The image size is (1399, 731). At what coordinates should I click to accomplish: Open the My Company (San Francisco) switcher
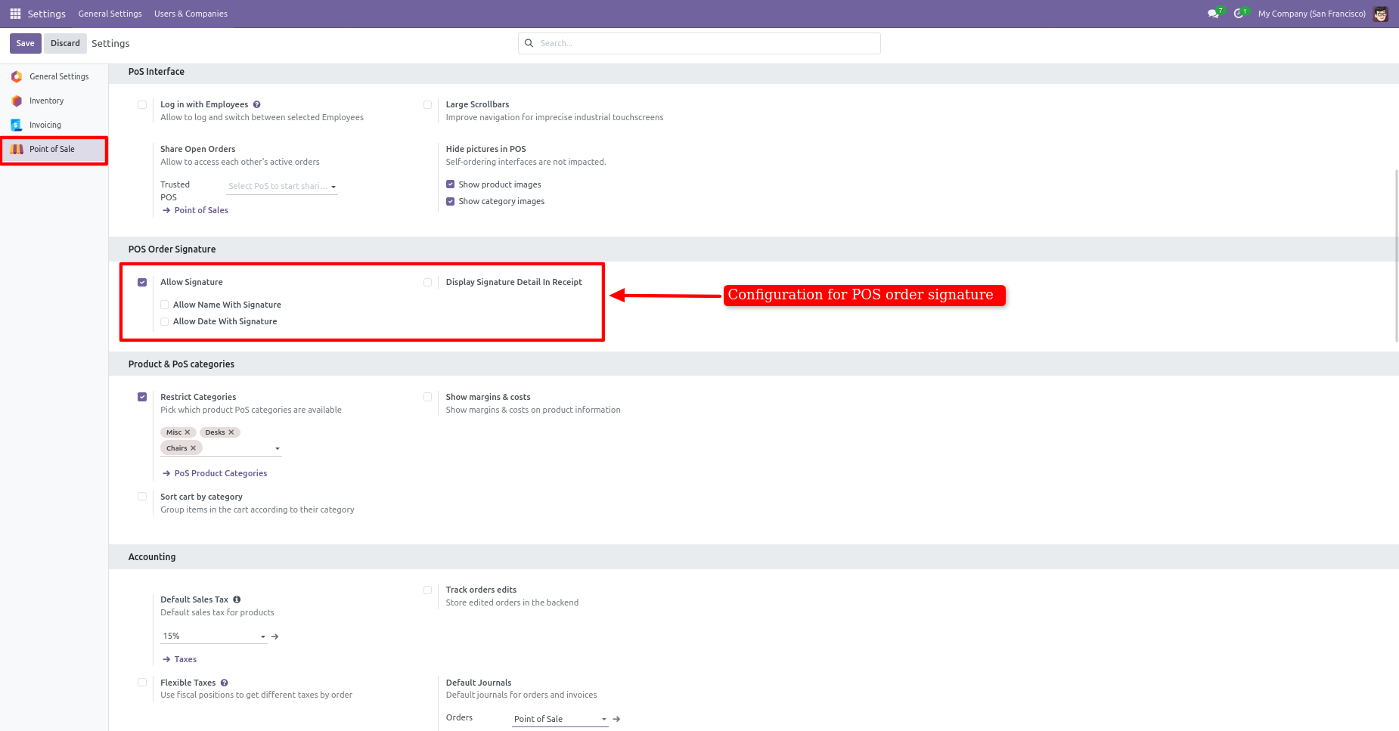point(1311,14)
